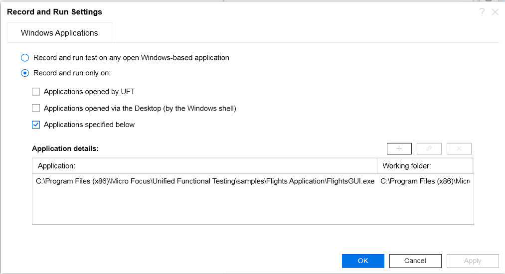Click the Working folder column header
Screen dimensions: 505x274
pos(425,165)
